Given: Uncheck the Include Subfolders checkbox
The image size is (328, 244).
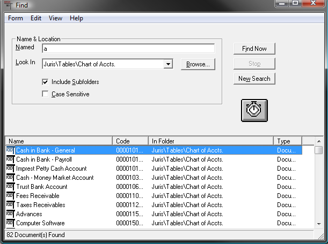Looking at the screenshot, I should [46, 82].
